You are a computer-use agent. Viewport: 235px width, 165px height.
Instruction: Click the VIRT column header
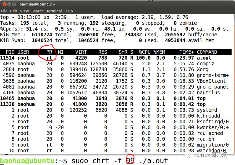click(81, 52)
